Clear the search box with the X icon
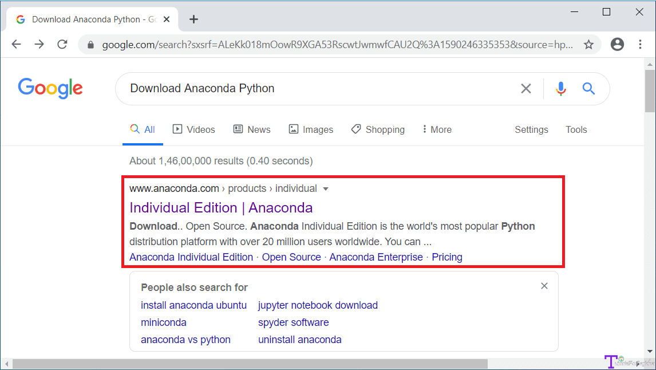Screen dimensions: 656x370 (x=526, y=88)
